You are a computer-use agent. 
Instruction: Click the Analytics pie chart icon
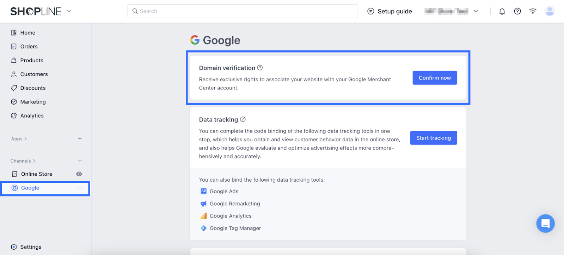tap(14, 116)
